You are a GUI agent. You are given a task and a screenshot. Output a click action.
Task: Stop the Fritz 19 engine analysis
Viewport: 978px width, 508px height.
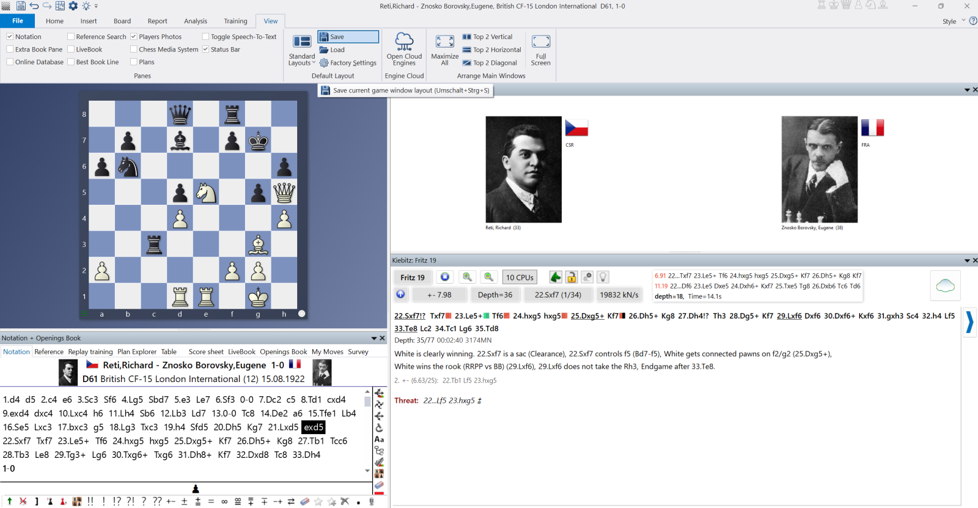pyautogui.click(x=445, y=277)
